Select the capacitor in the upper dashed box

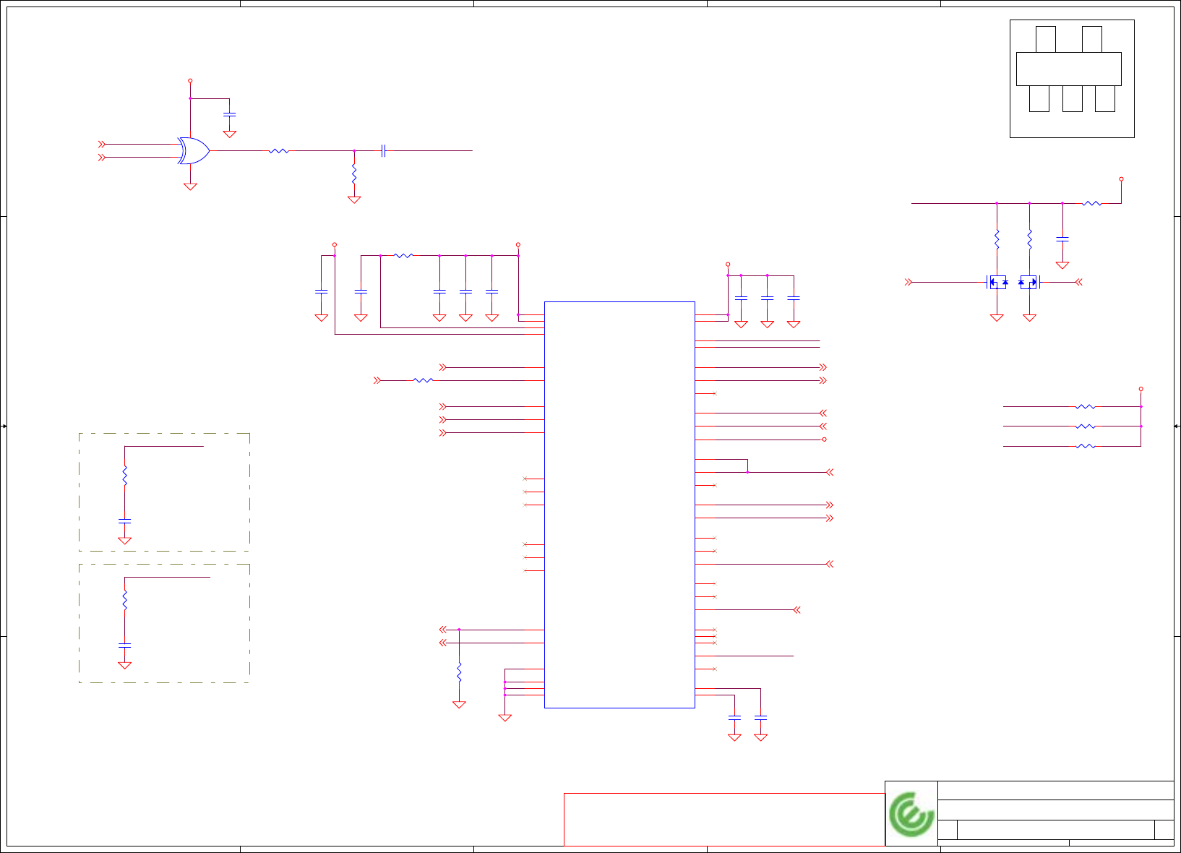124,520
